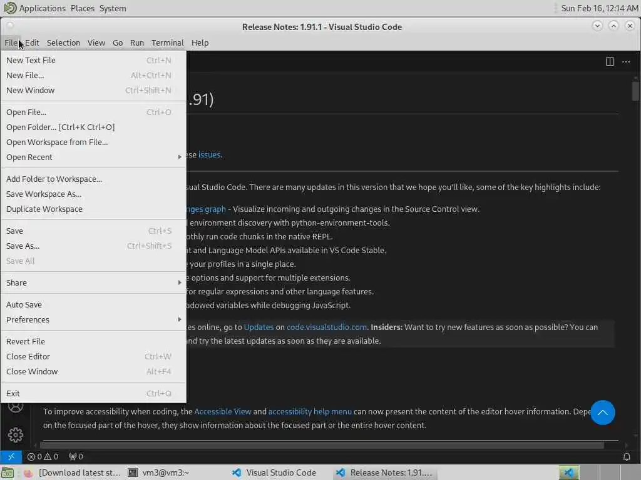Open the Updates link
The image size is (641, 480).
click(259, 327)
